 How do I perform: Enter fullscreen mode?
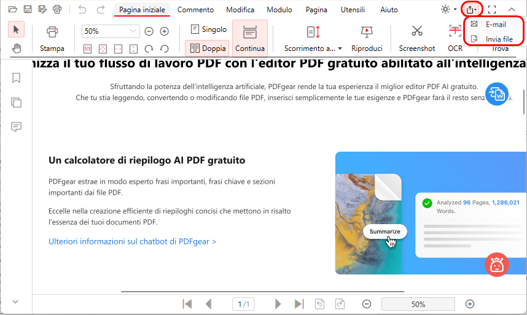pyautogui.click(x=492, y=9)
